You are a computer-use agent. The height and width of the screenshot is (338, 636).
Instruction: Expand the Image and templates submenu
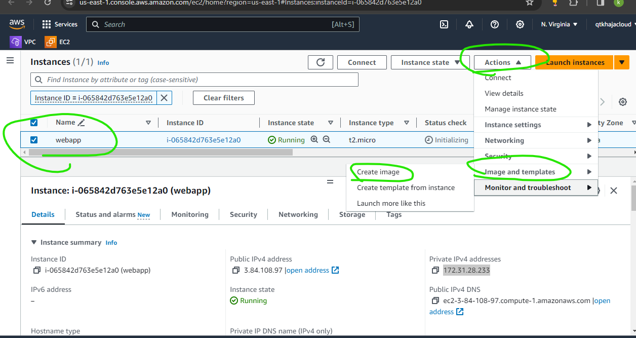536,172
